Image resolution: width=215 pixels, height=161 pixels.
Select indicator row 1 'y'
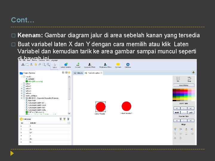pyautogui.click(x=45, y=126)
